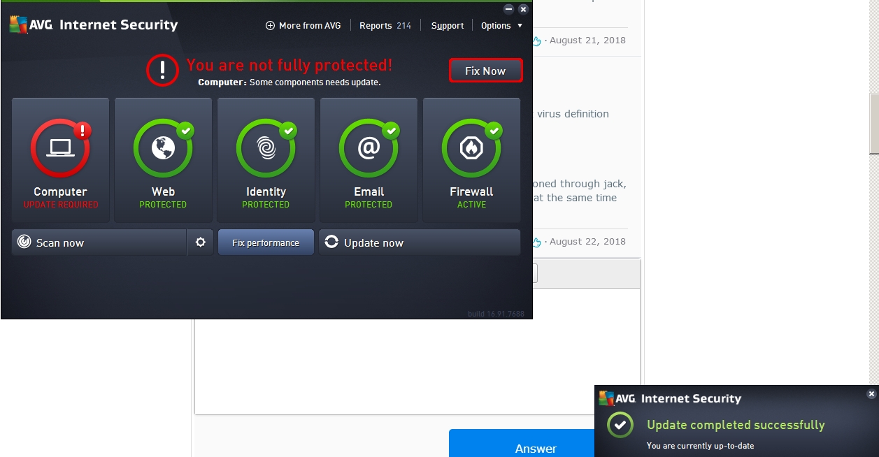Close the update completed notification popup
This screenshot has height=457, width=879.
tap(871, 394)
